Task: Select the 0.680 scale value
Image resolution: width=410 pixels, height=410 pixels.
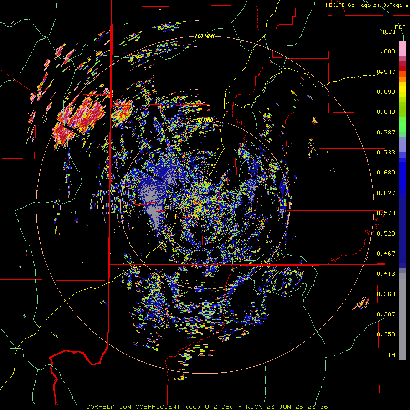Action: point(386,173)
